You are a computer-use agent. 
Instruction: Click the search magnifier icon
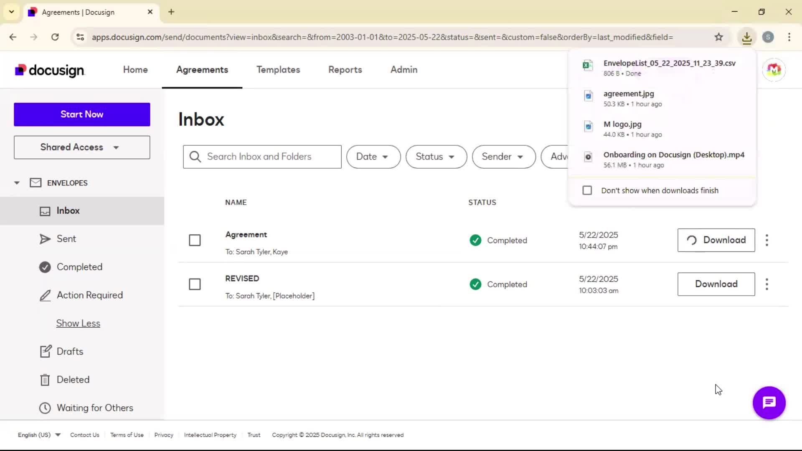[x=195, y=157]
